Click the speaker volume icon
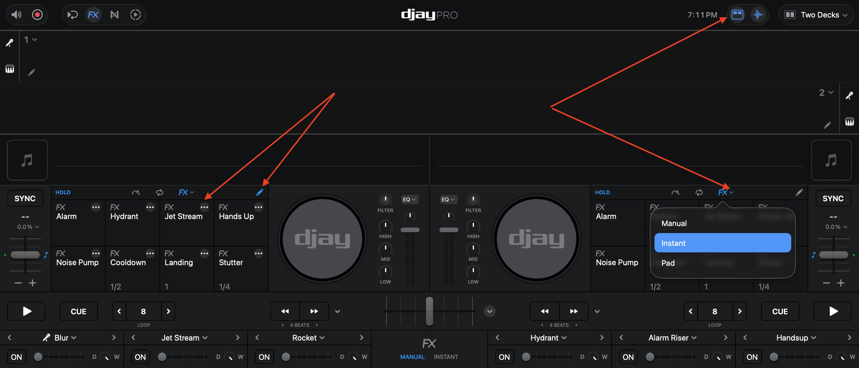This screenshot has height=368, width=859. click(16, 15)
